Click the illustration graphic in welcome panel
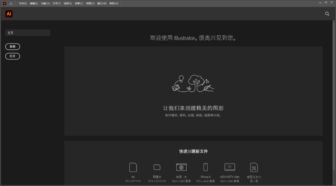Viewport: 336px width, 186px height. click(193, 84)
